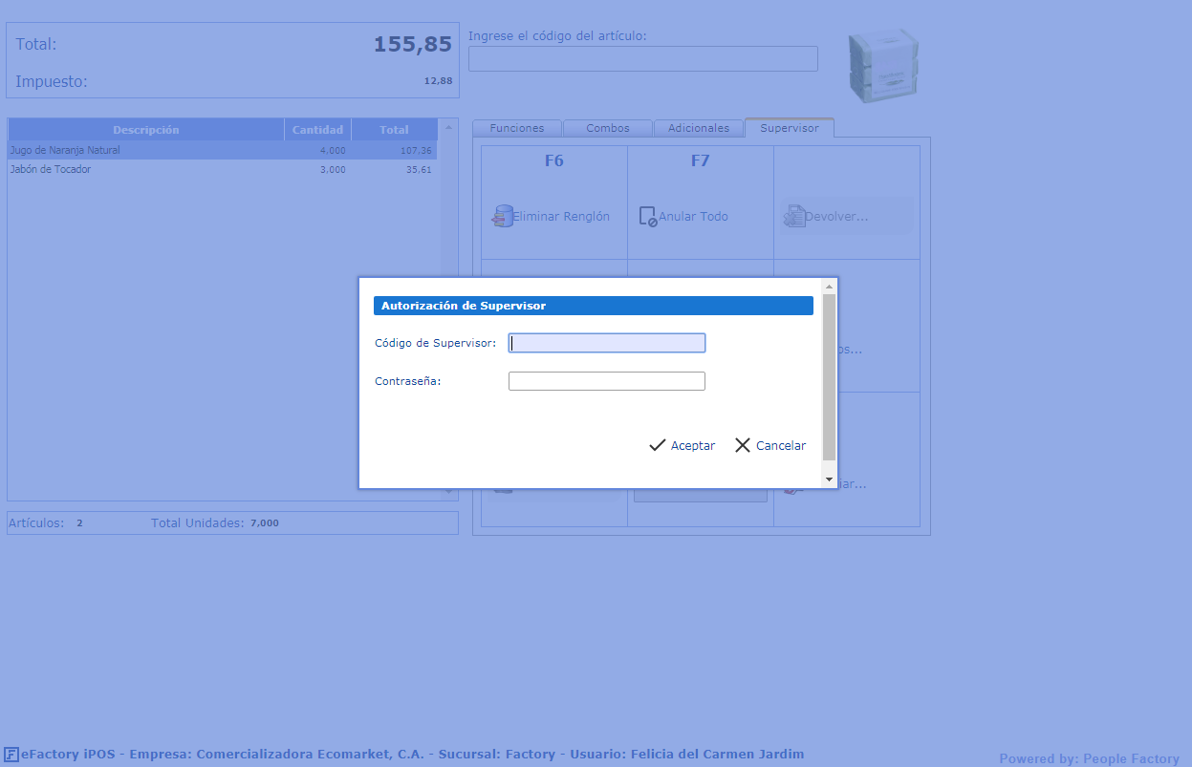Switch to the Funciones tab
This screenshot has height=767, width=1192.
tap(517, 128)
